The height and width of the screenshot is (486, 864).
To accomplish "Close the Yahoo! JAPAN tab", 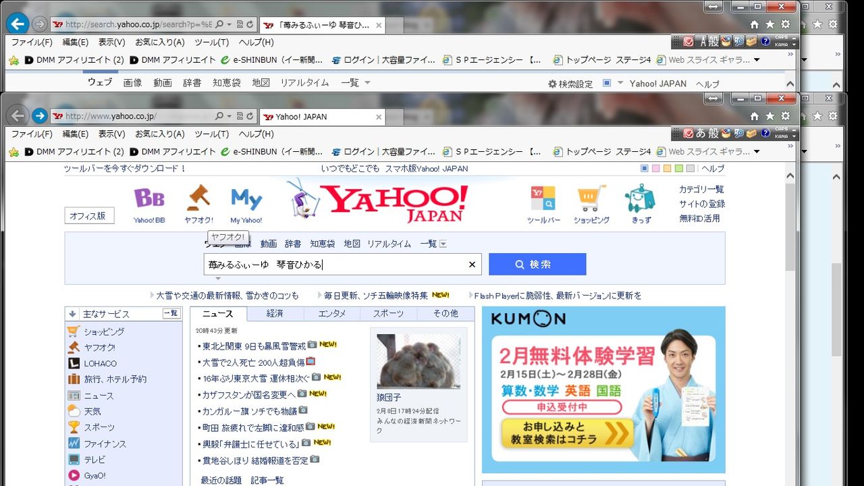I will pos(379,117).
